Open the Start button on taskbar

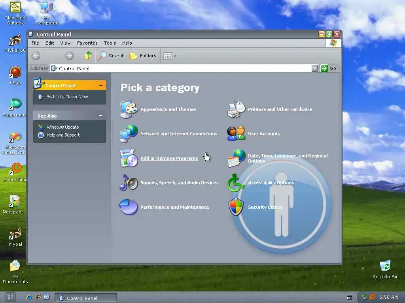pos(10,297)
